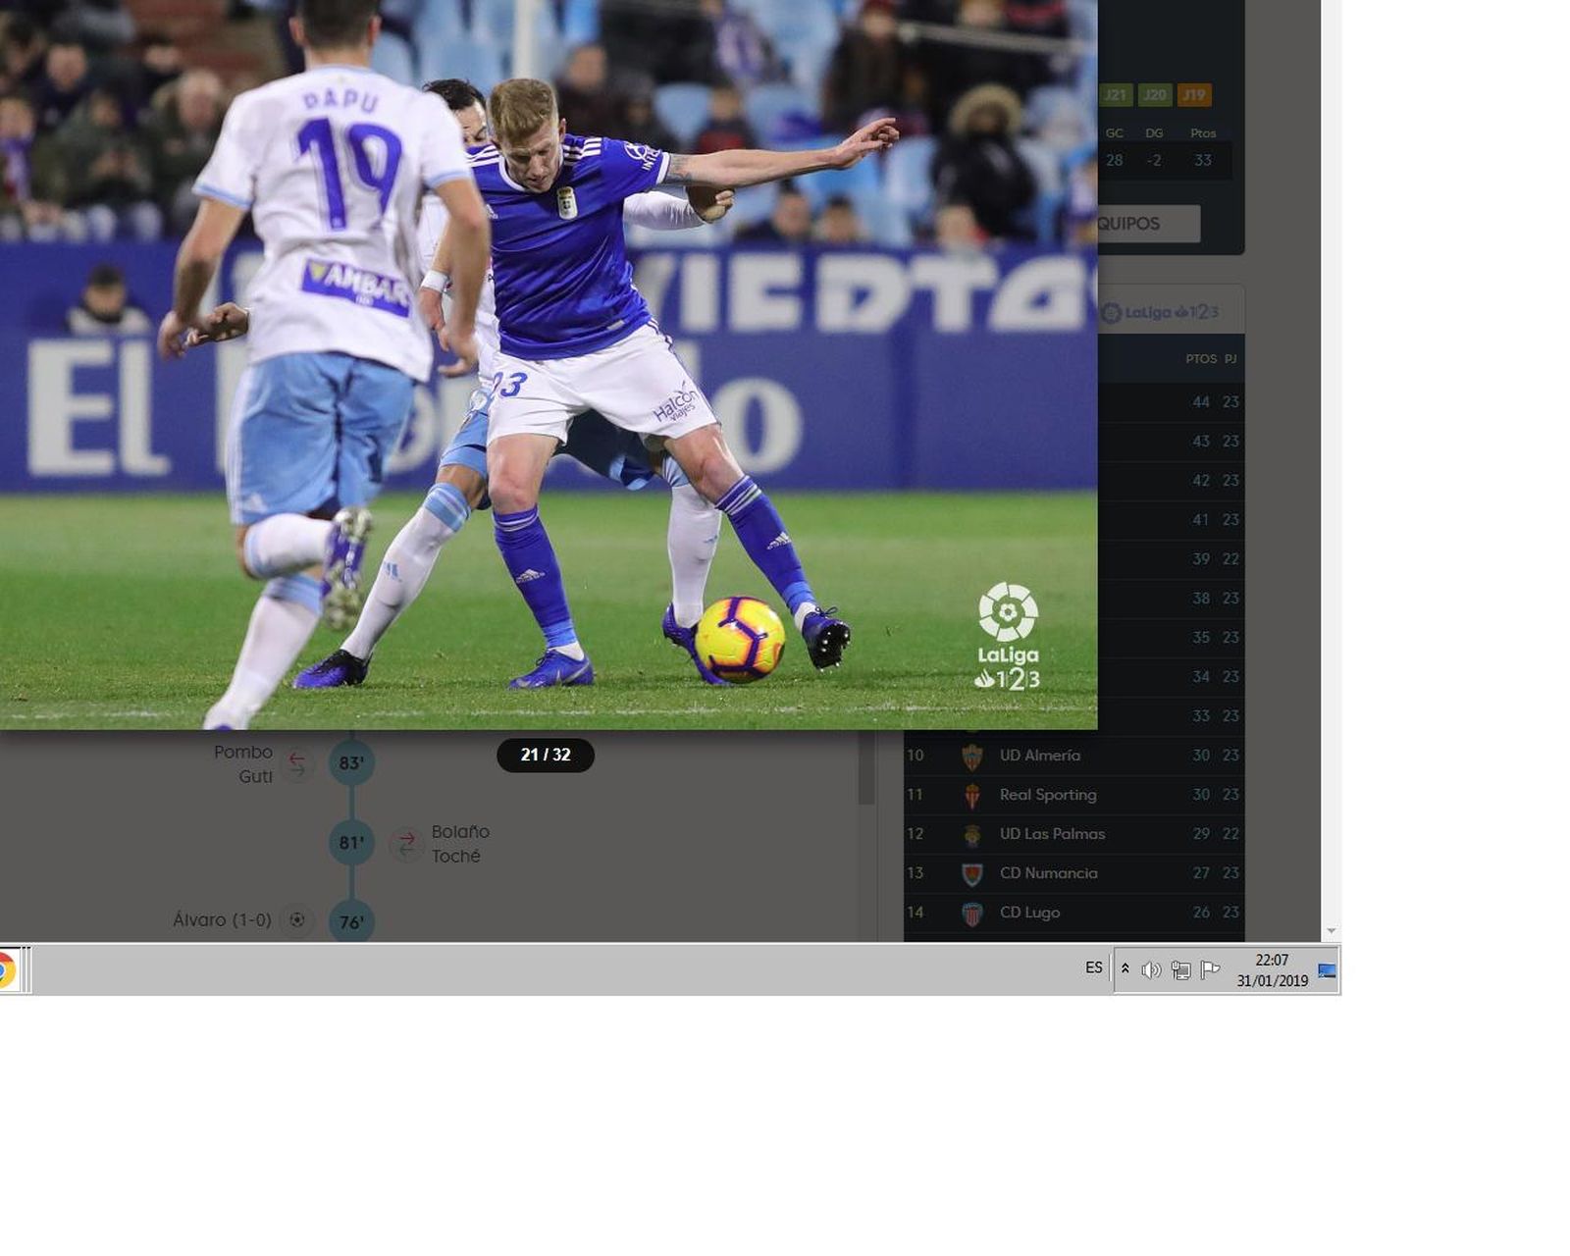Open the Action Center flag icon
The image size is (1570, 1256).
tap(1211, 969)
